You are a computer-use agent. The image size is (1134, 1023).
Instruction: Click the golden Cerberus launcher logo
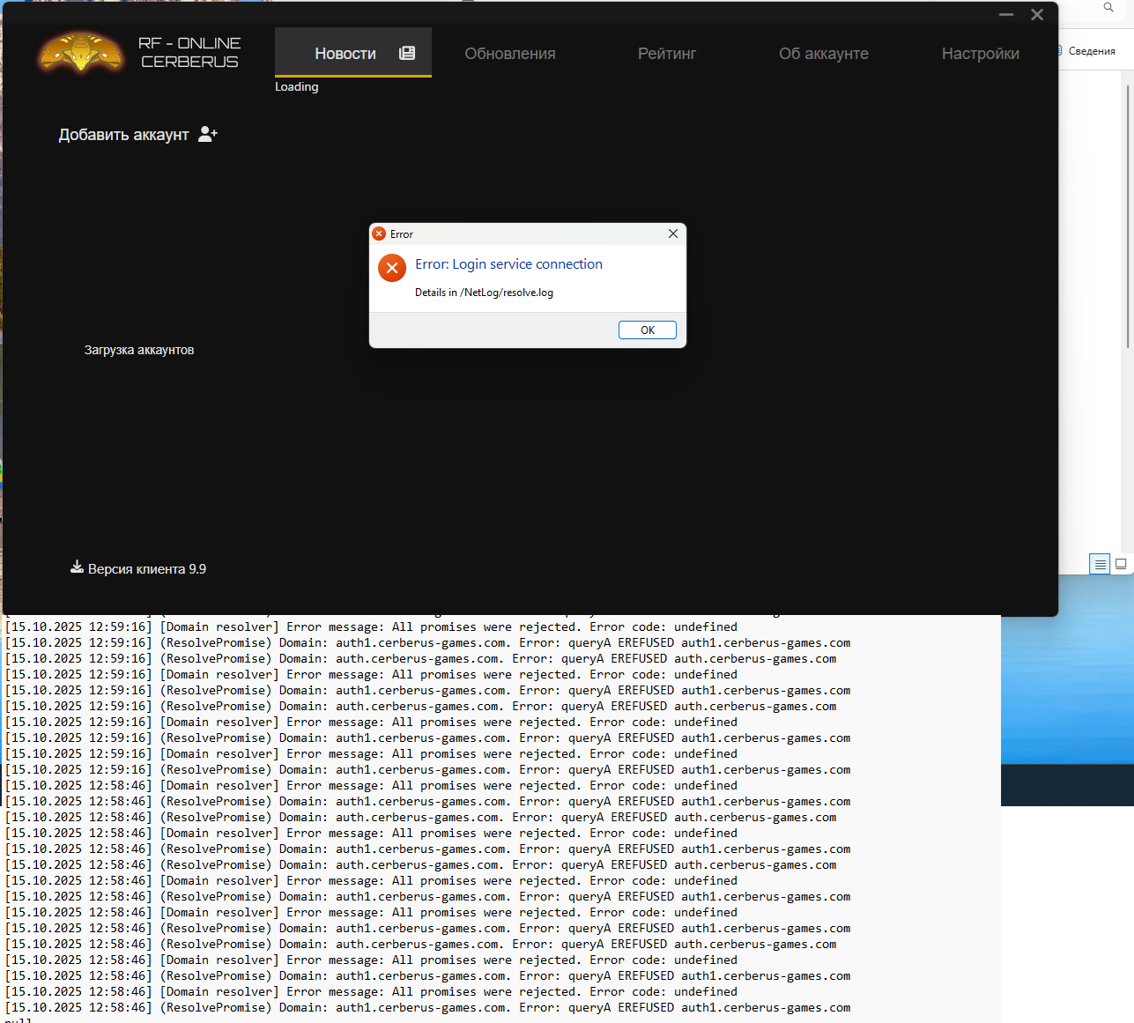[80, 53]
